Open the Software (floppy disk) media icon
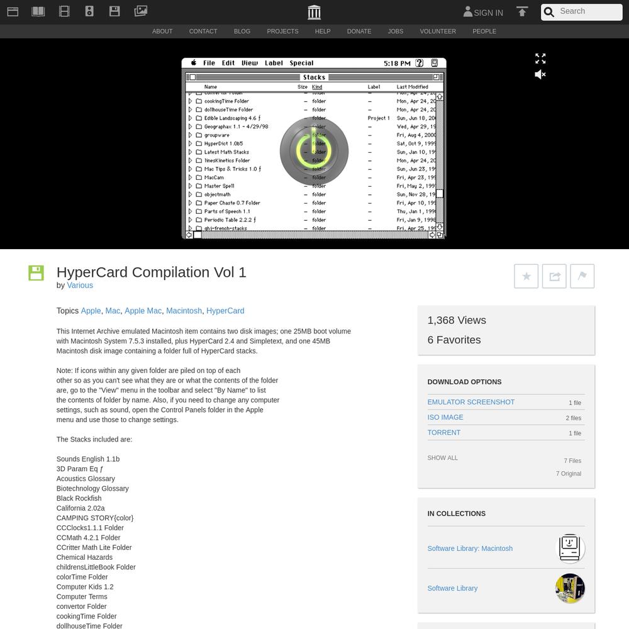 point(114,11)
